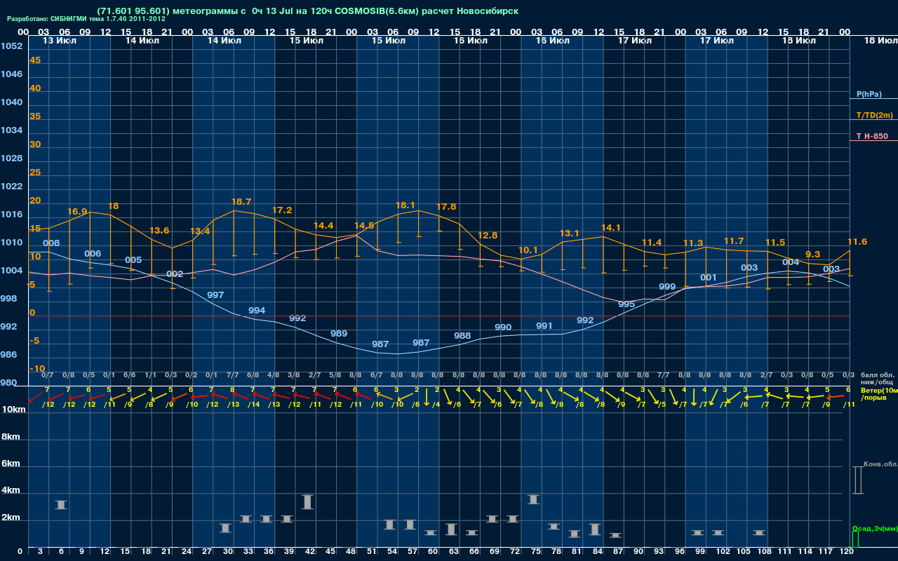Image resolution: width=898 pixels, height=561 pixels.
Task: Click the 988 pressure curve label
Action: [x=462, y=336]
